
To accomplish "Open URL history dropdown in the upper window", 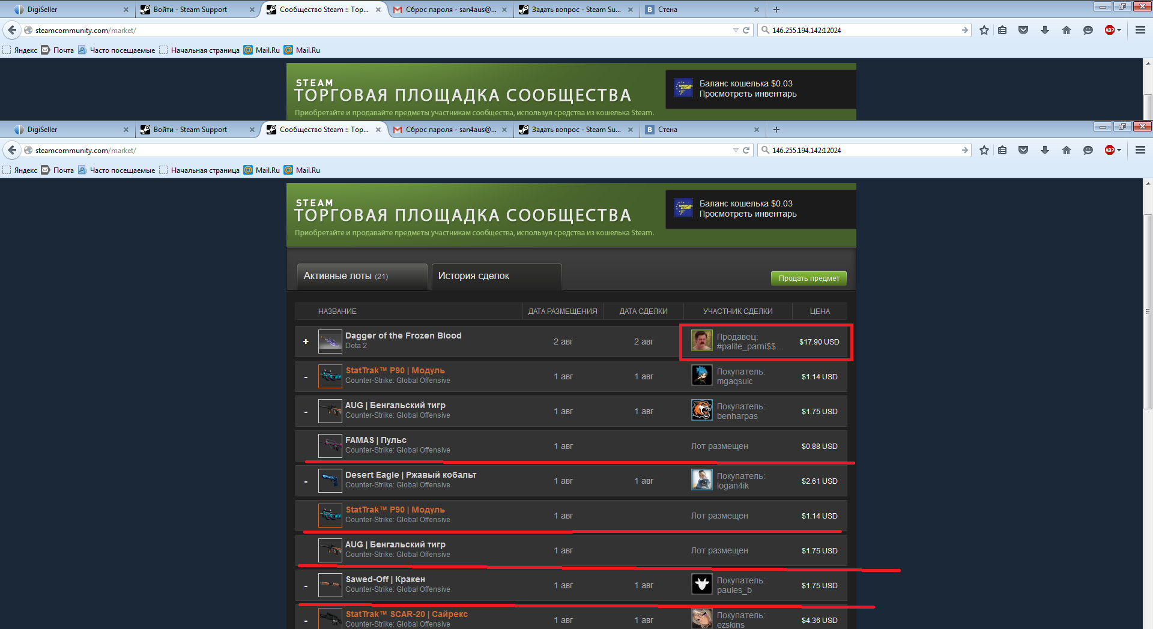I will click(x=736, y=30).
